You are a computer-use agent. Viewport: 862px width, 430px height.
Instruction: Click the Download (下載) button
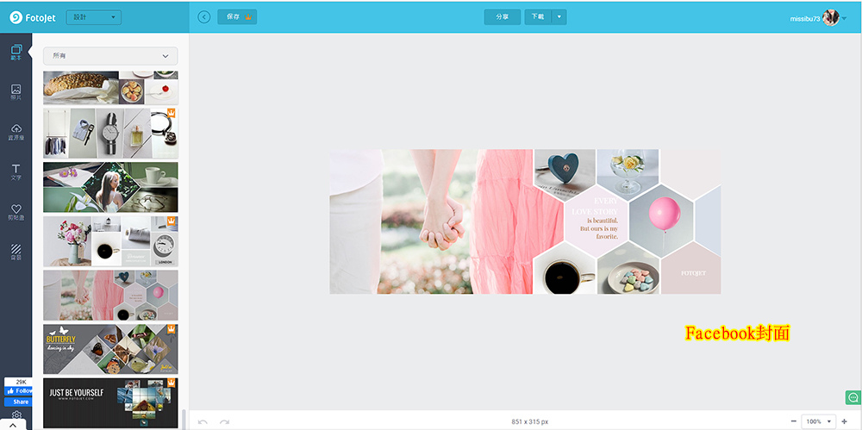pos(538,17)
